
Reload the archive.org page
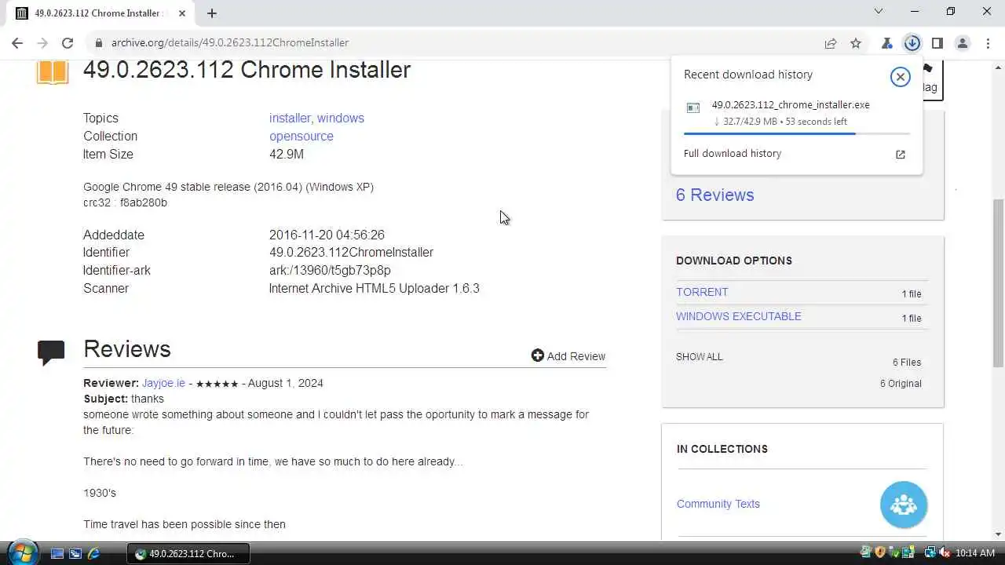68,43
